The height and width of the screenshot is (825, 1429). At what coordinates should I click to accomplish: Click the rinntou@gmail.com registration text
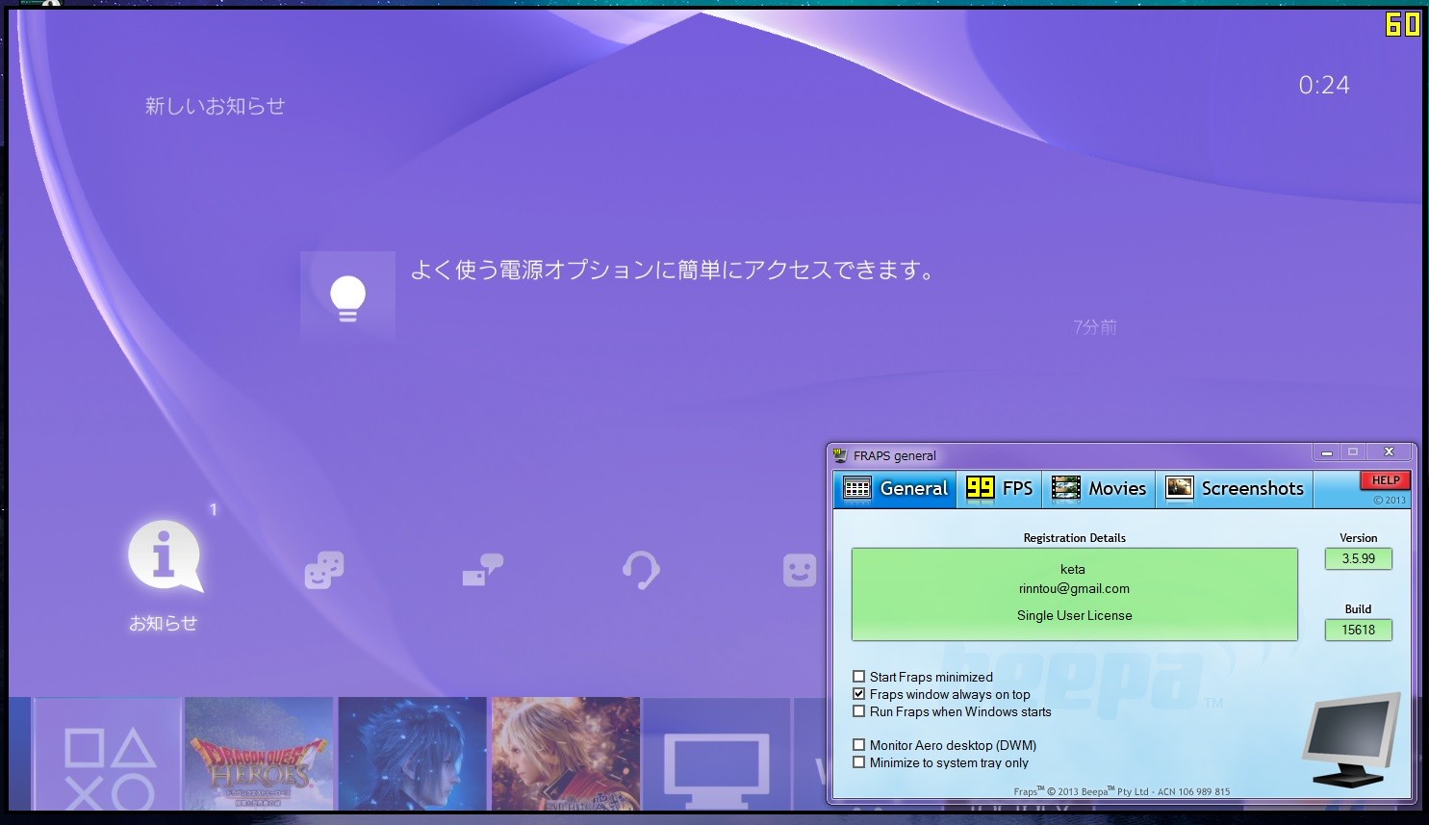point(1074,588)
